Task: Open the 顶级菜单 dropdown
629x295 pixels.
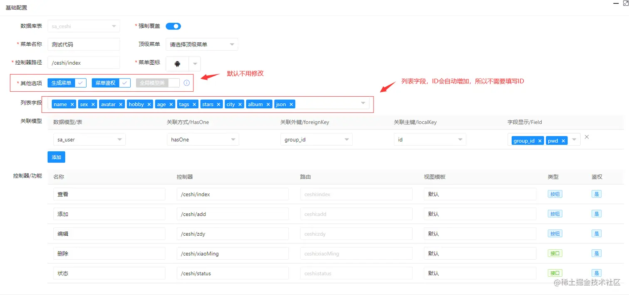Action: (201, 44)
